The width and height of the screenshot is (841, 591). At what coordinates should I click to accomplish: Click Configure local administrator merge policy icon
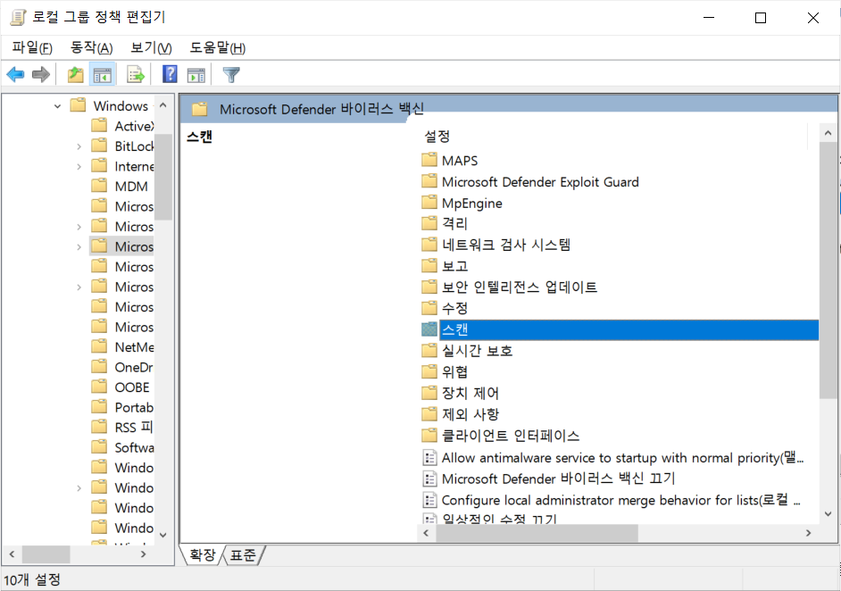point(429,500)
